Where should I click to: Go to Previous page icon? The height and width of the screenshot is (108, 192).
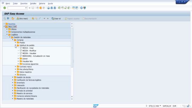pyautogui.click(x=63, y=8)
